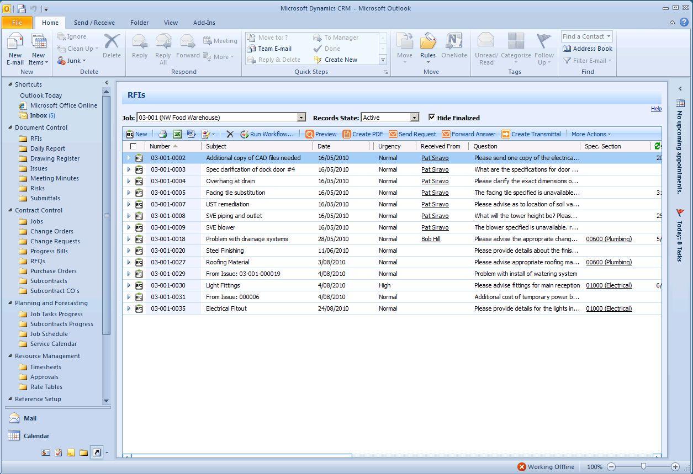Click the Send Request toolbar button

(412, 134)
